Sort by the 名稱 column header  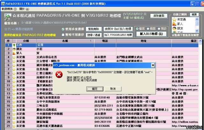[x=65, y=41]
